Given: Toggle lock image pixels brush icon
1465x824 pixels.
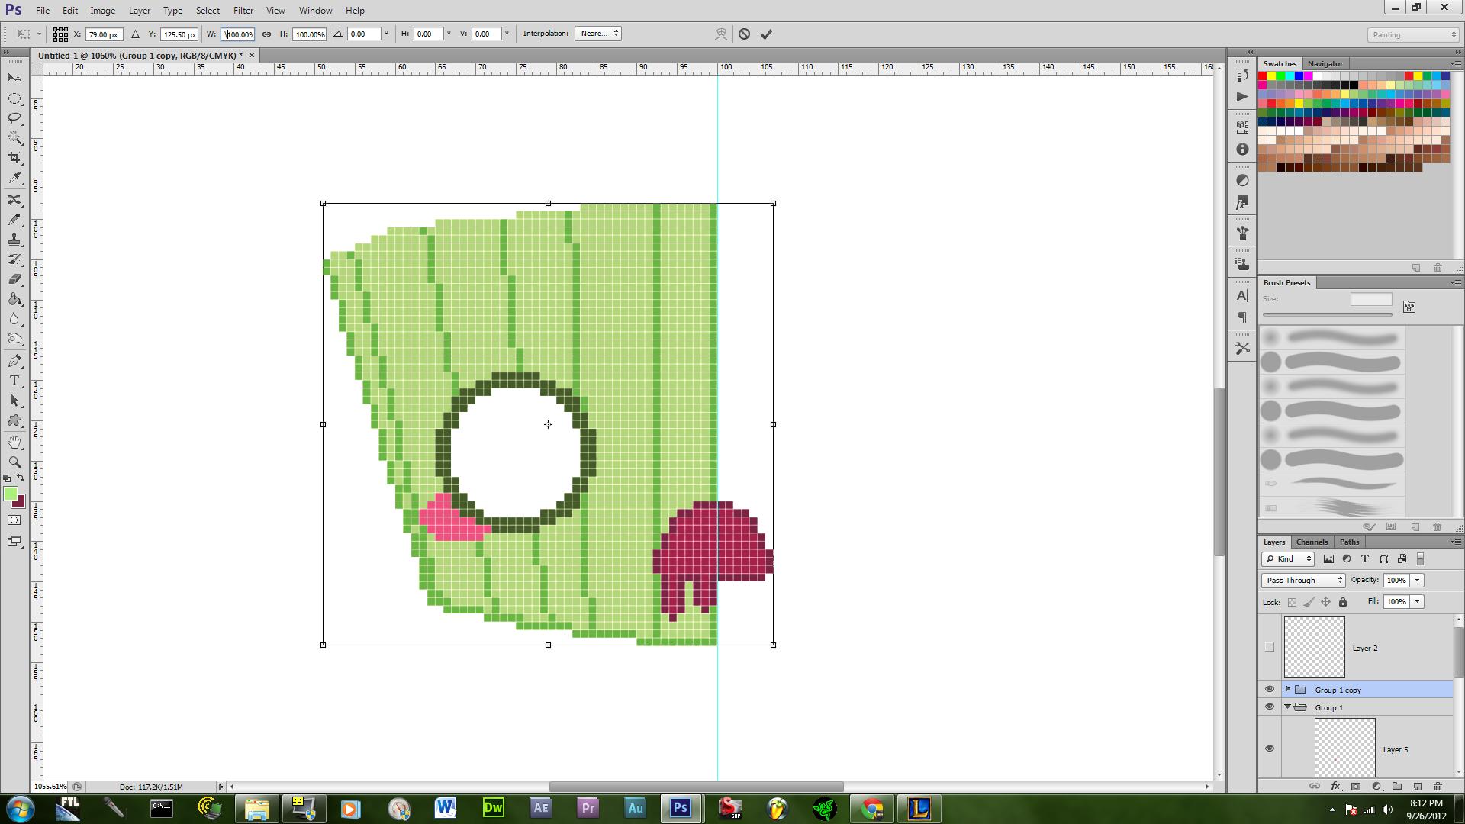Looking at the screenshot, I should (1309, 602).
